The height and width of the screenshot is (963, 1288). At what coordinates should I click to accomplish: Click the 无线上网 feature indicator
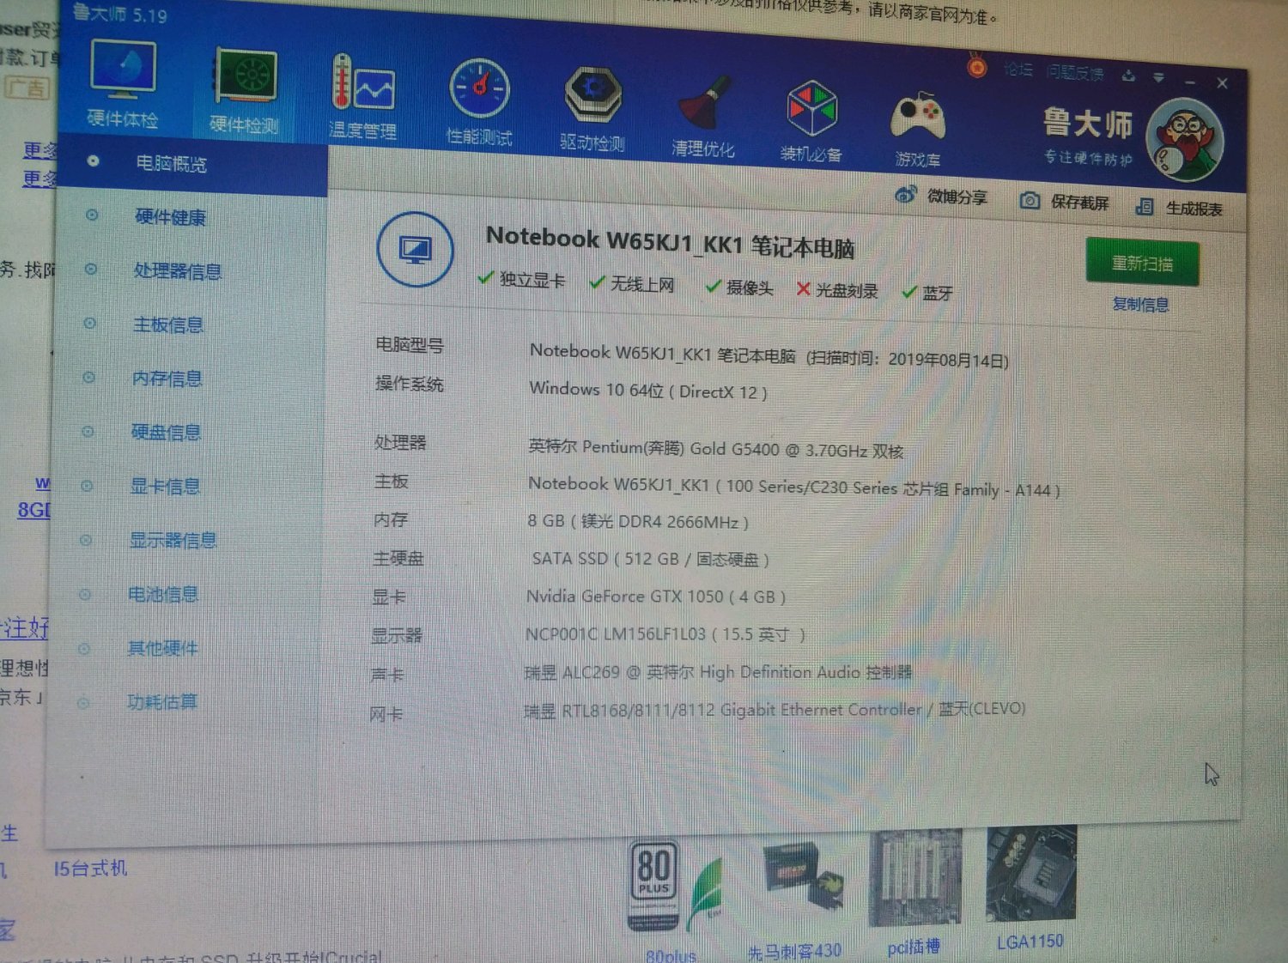point(632,284)
